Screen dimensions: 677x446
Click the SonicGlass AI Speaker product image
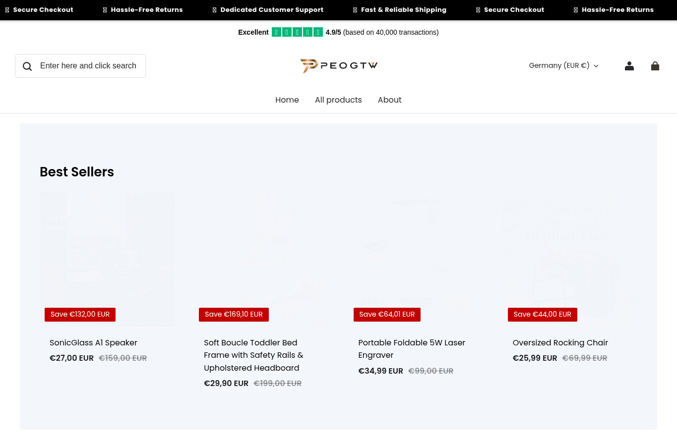107,260
